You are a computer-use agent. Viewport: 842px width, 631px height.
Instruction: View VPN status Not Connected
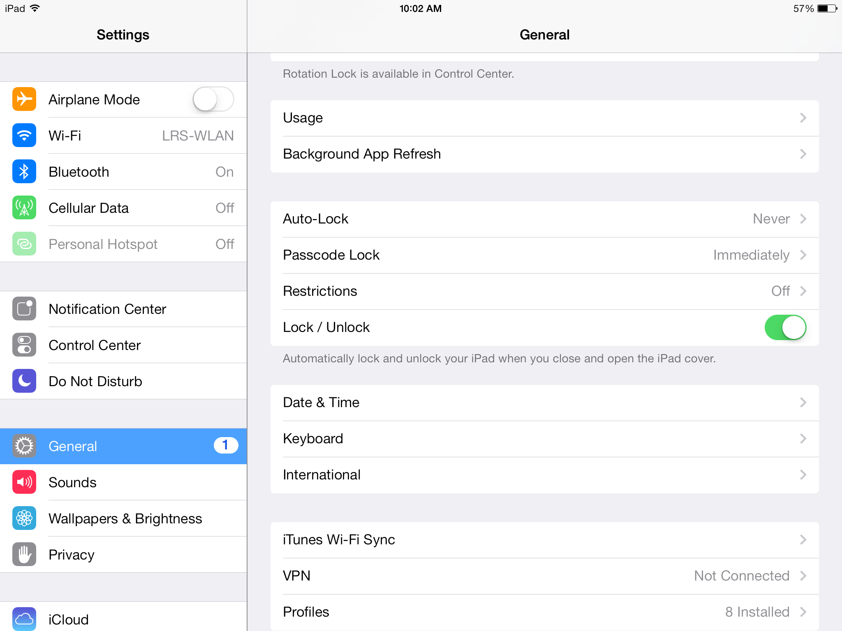[x=544, y=576]
